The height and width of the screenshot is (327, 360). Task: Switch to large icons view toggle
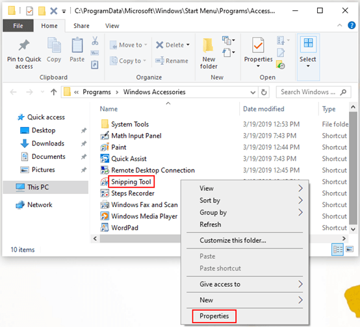pos(350,249)
